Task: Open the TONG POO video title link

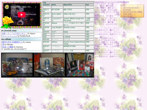Action: coord(21,7)
